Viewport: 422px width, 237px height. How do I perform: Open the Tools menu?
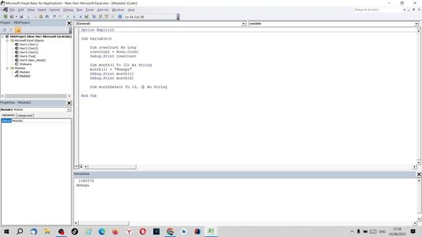tap(90, 10)
